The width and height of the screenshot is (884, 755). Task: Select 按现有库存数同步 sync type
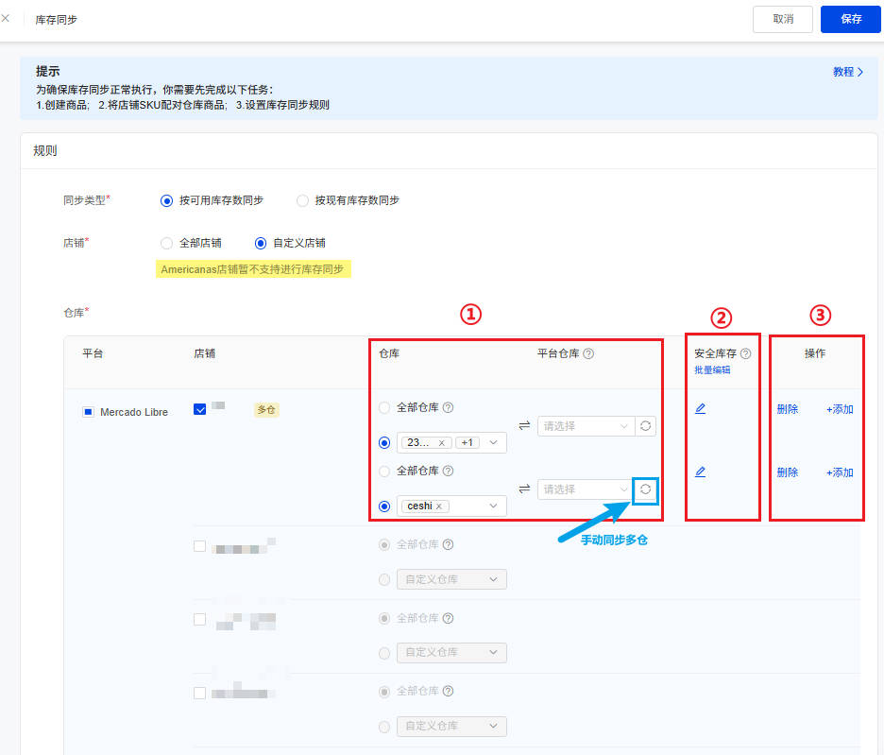(x=302, y=200)
